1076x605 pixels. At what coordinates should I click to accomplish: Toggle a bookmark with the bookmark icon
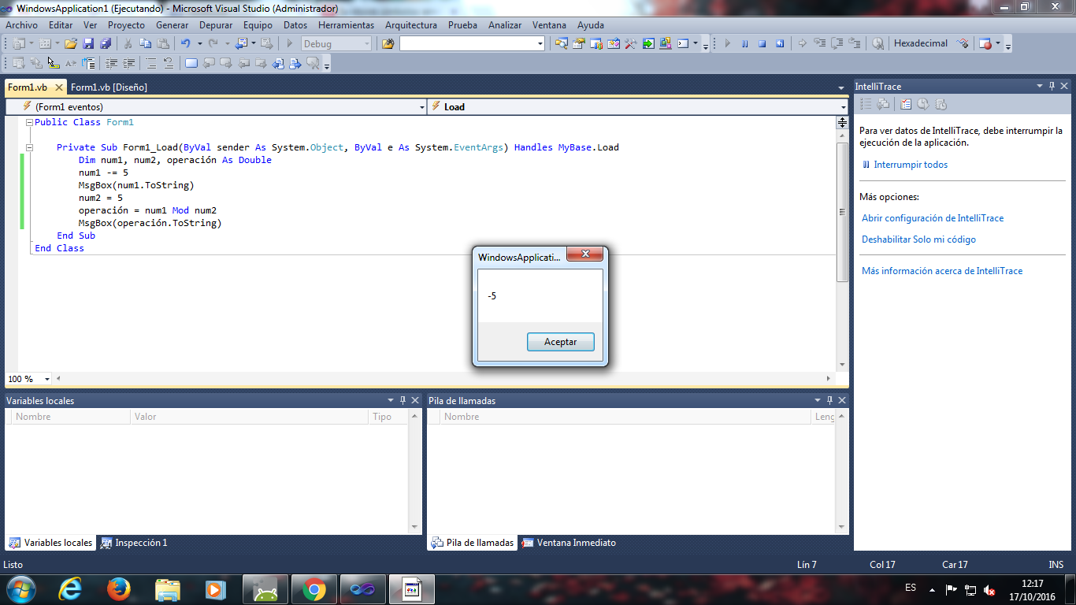[x=191, y=63]
